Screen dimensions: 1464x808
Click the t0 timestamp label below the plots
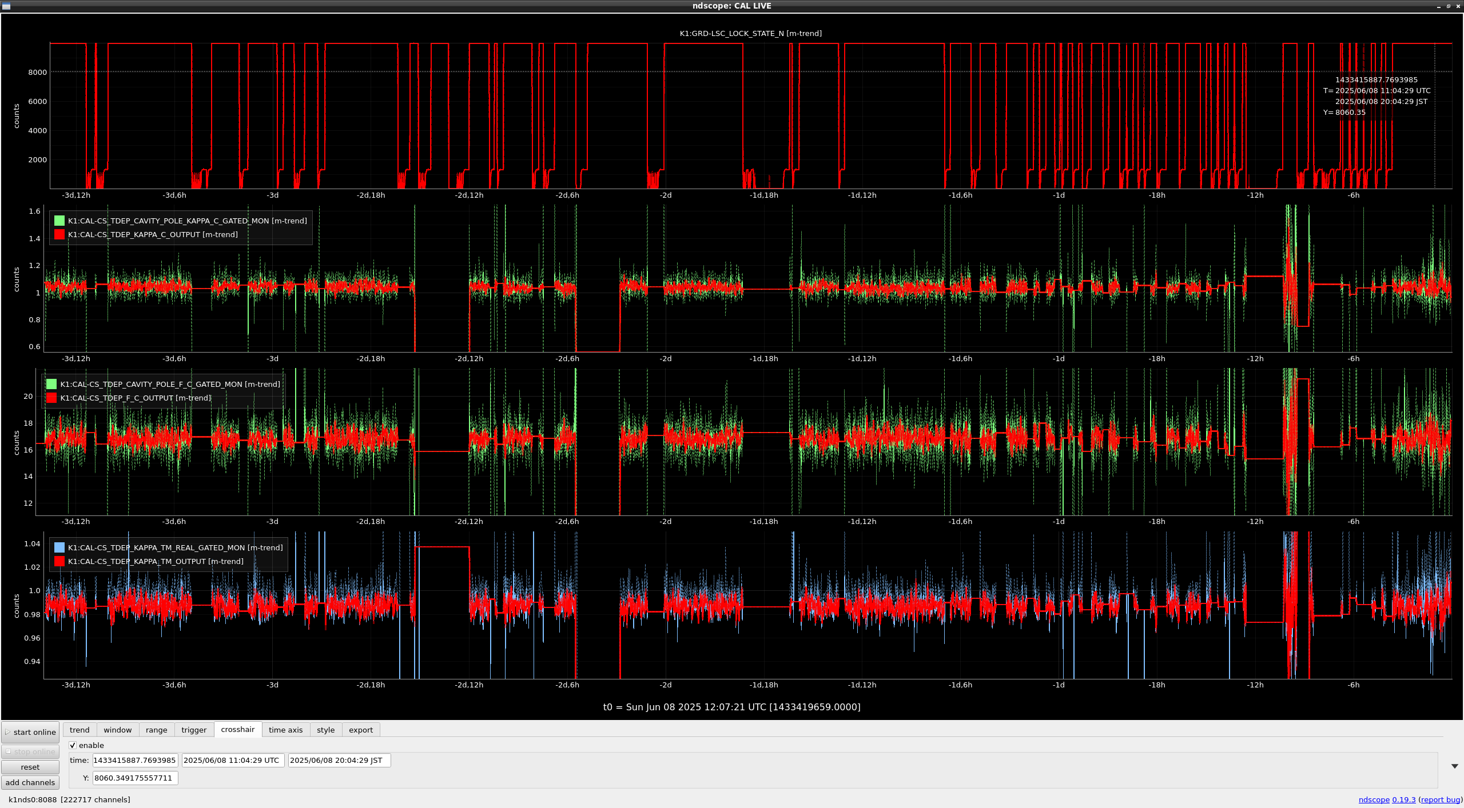click(x=731, y=707)
